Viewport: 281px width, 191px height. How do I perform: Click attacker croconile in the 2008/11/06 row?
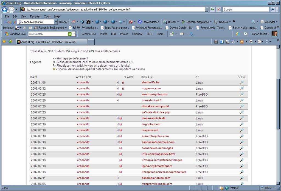(x=83, y=82)
